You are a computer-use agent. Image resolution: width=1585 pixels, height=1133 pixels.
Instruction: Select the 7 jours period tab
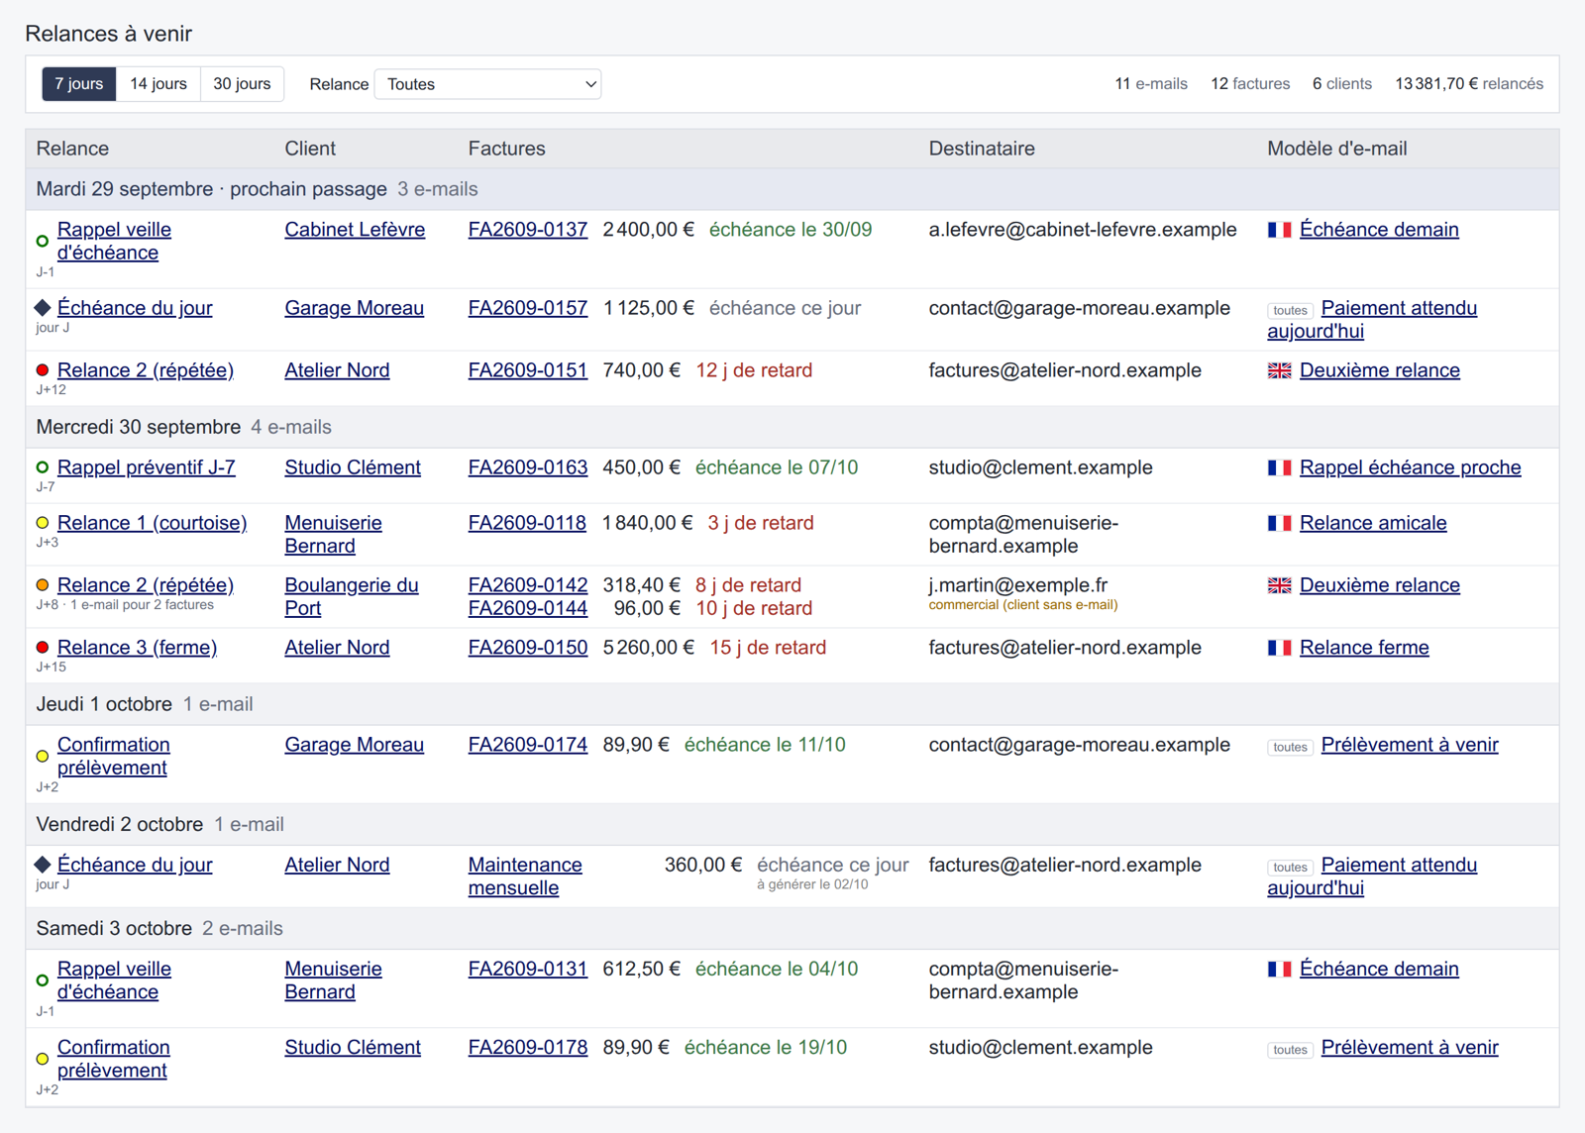[79, 84]
